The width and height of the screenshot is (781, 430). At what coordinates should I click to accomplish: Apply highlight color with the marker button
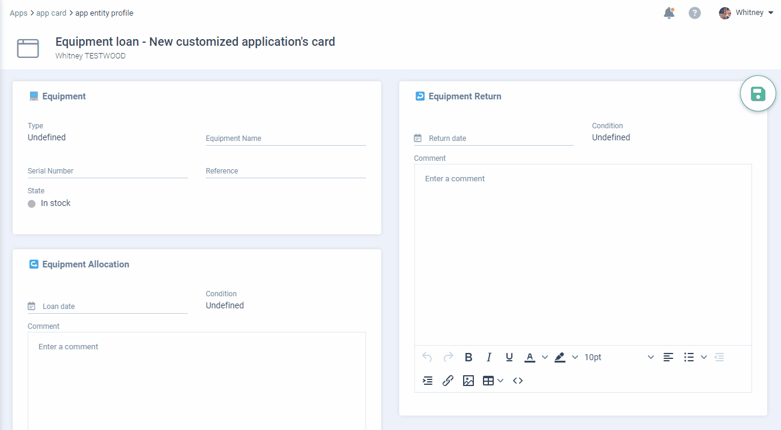560,357
